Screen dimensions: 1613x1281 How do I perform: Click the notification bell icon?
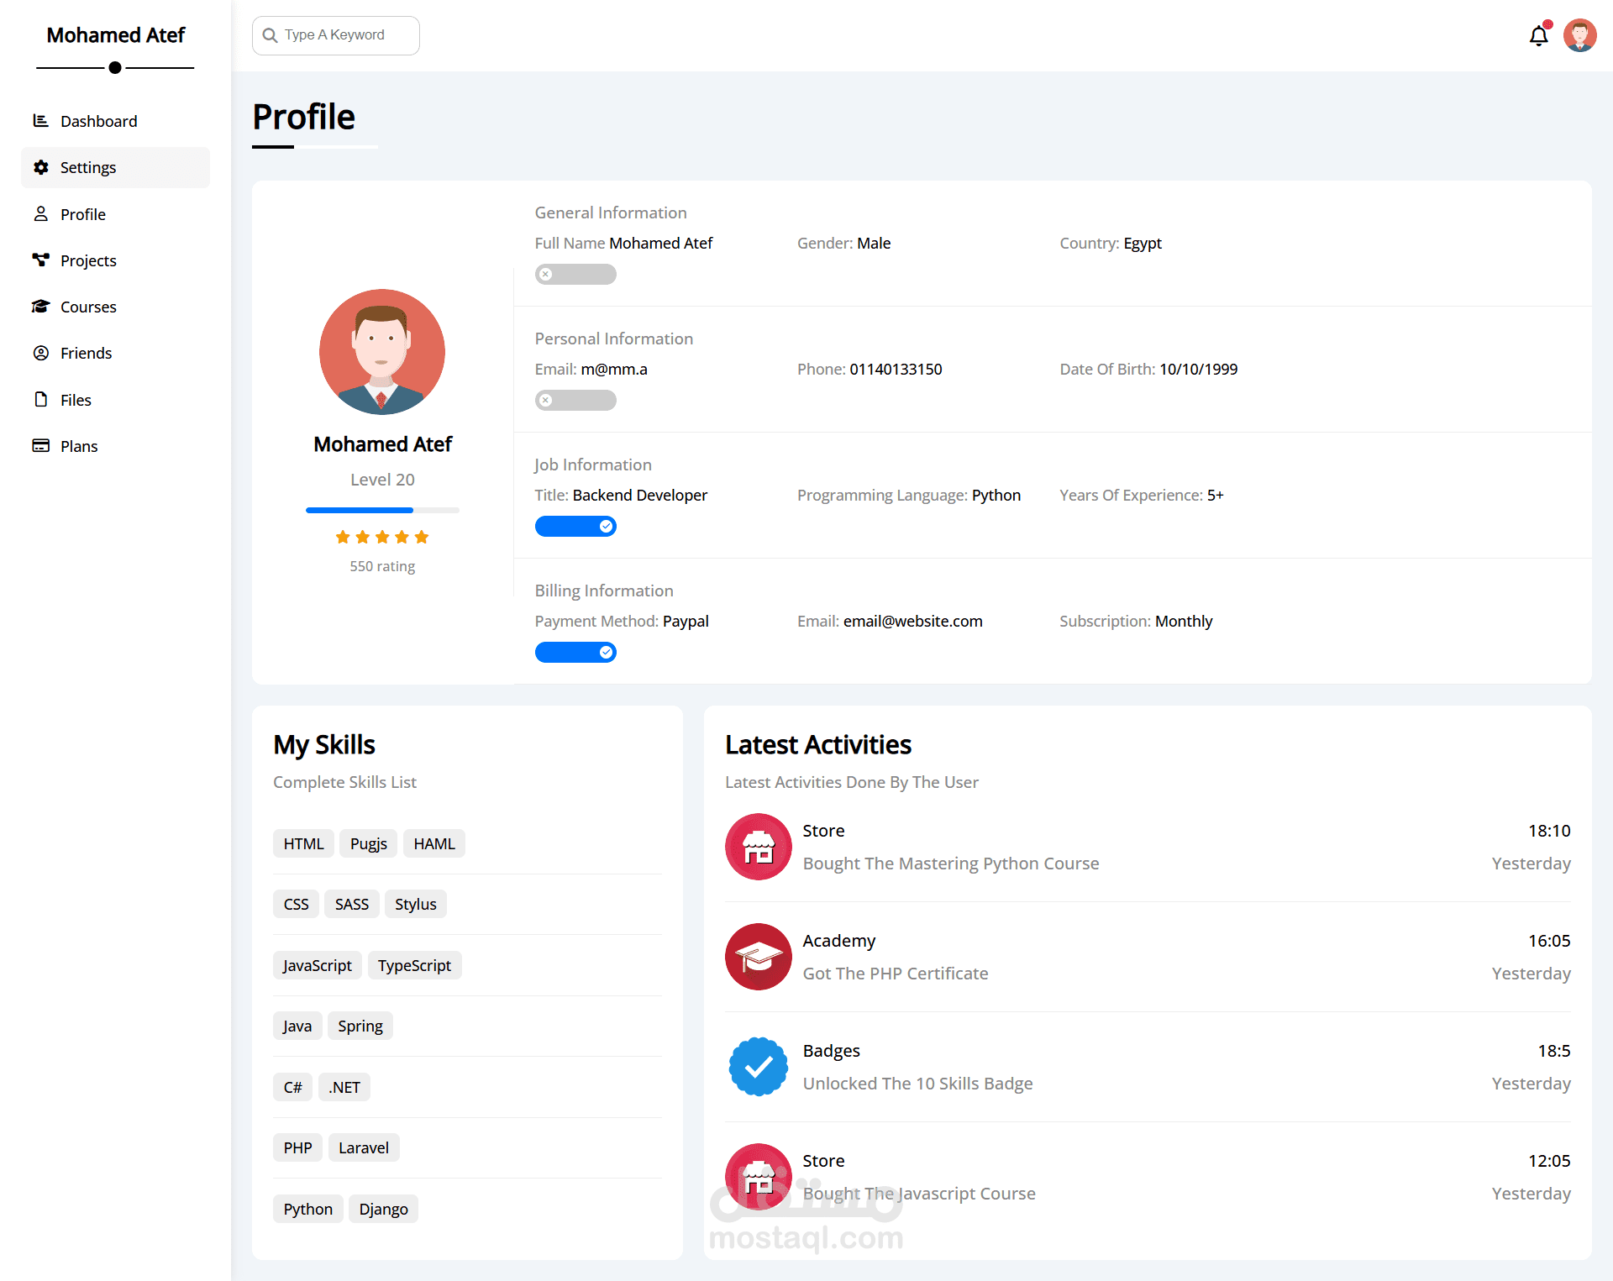1538,36
